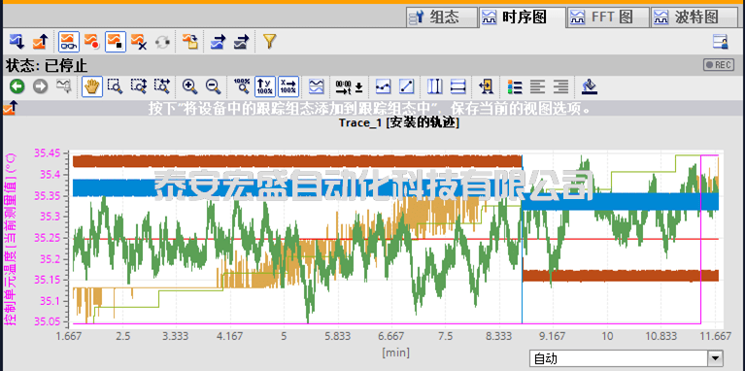Toggle Y-axis 100% scaling button
The width and height of the screenshot is (745, 371).
(264, 86)
